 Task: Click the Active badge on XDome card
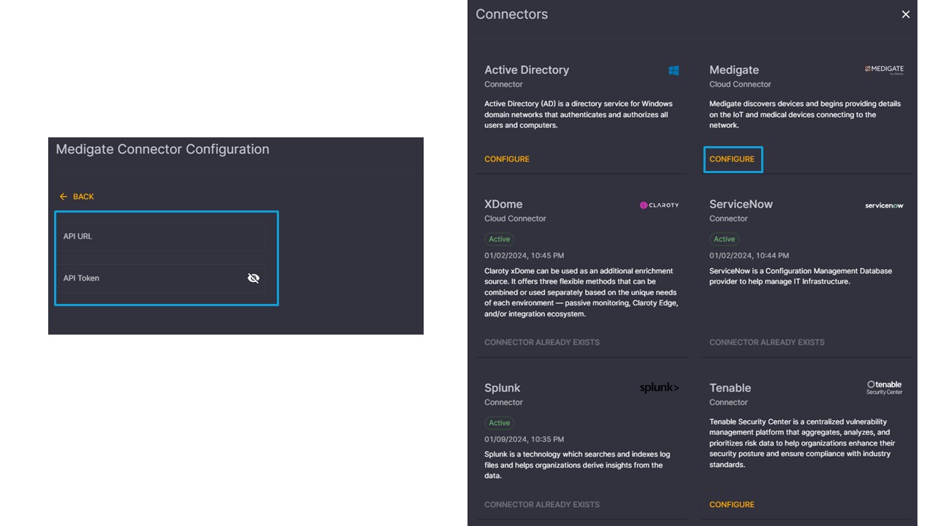tap(500, 239)
